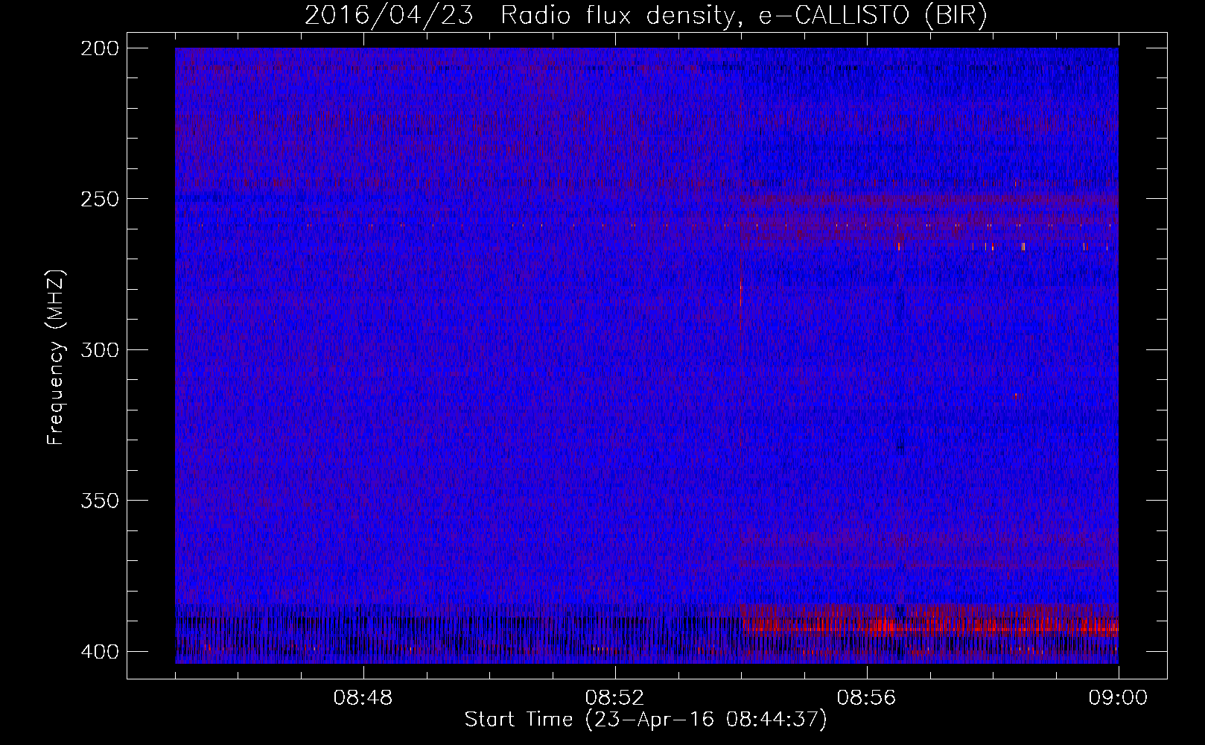Click the 'Frequency (MHZ)' axis label
Screen dimensions: 1205x745
(56, 357)
